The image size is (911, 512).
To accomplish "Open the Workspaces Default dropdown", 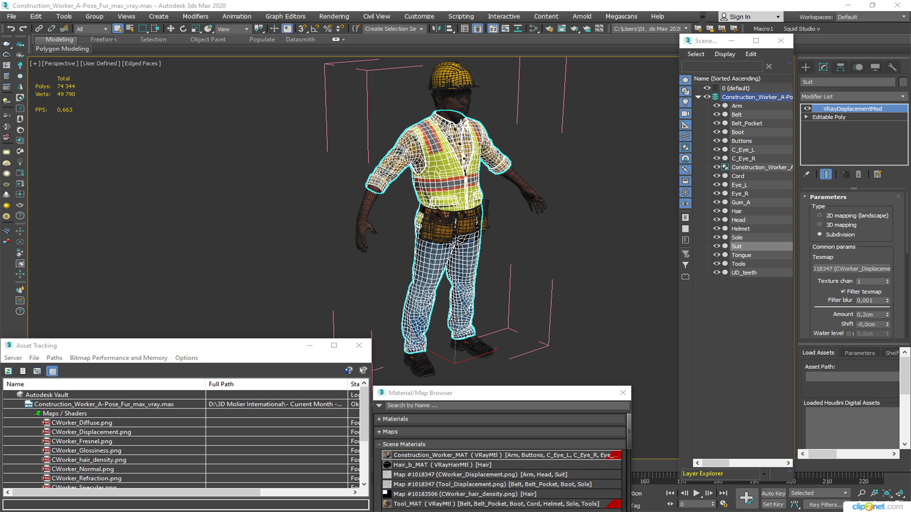I will click(871, 17).
